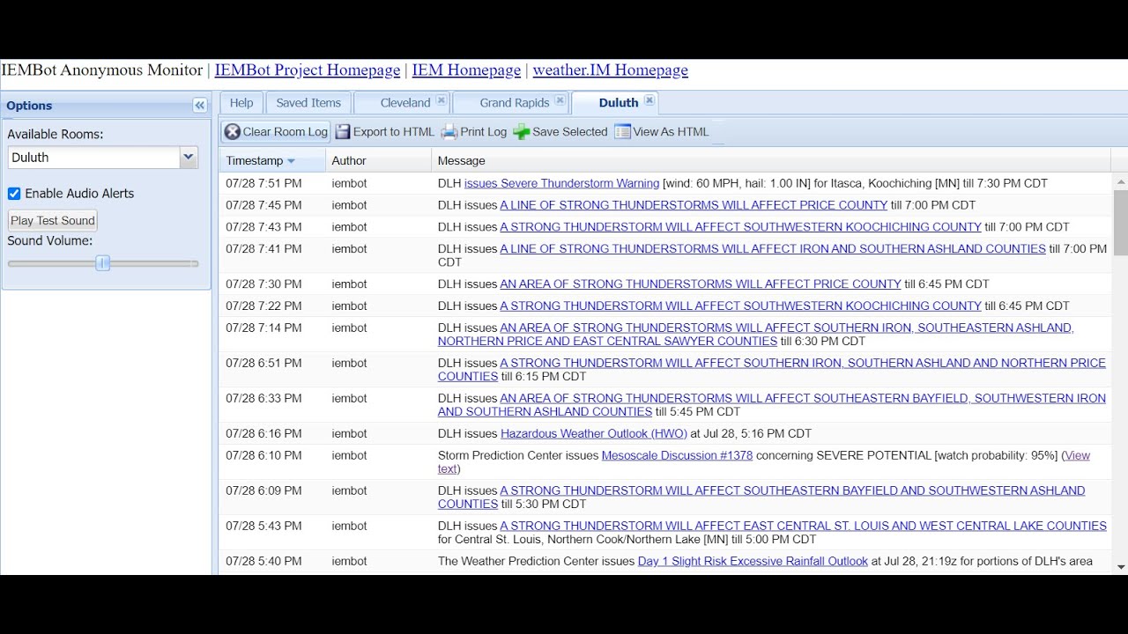1128x634 pixels.
Task: Adjust the Sound Volume slider handle
Action: point(103,263)
